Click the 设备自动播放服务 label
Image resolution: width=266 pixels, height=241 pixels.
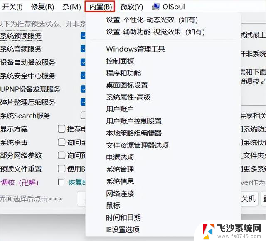coord(28,62)
